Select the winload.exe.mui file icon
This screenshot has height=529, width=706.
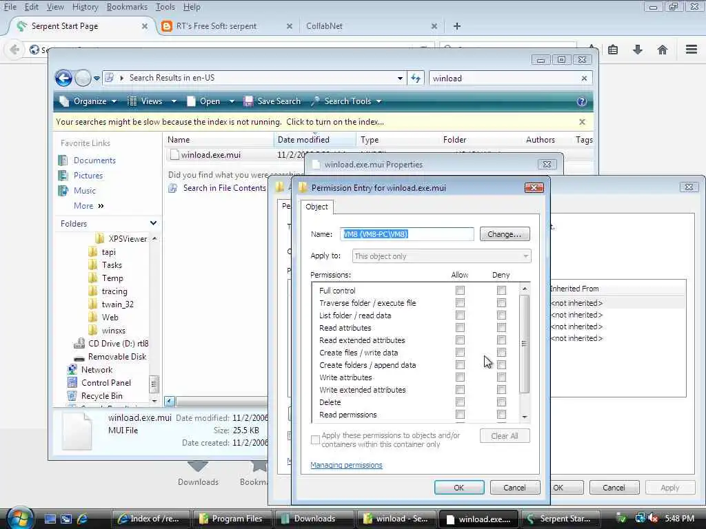point(174,155)
